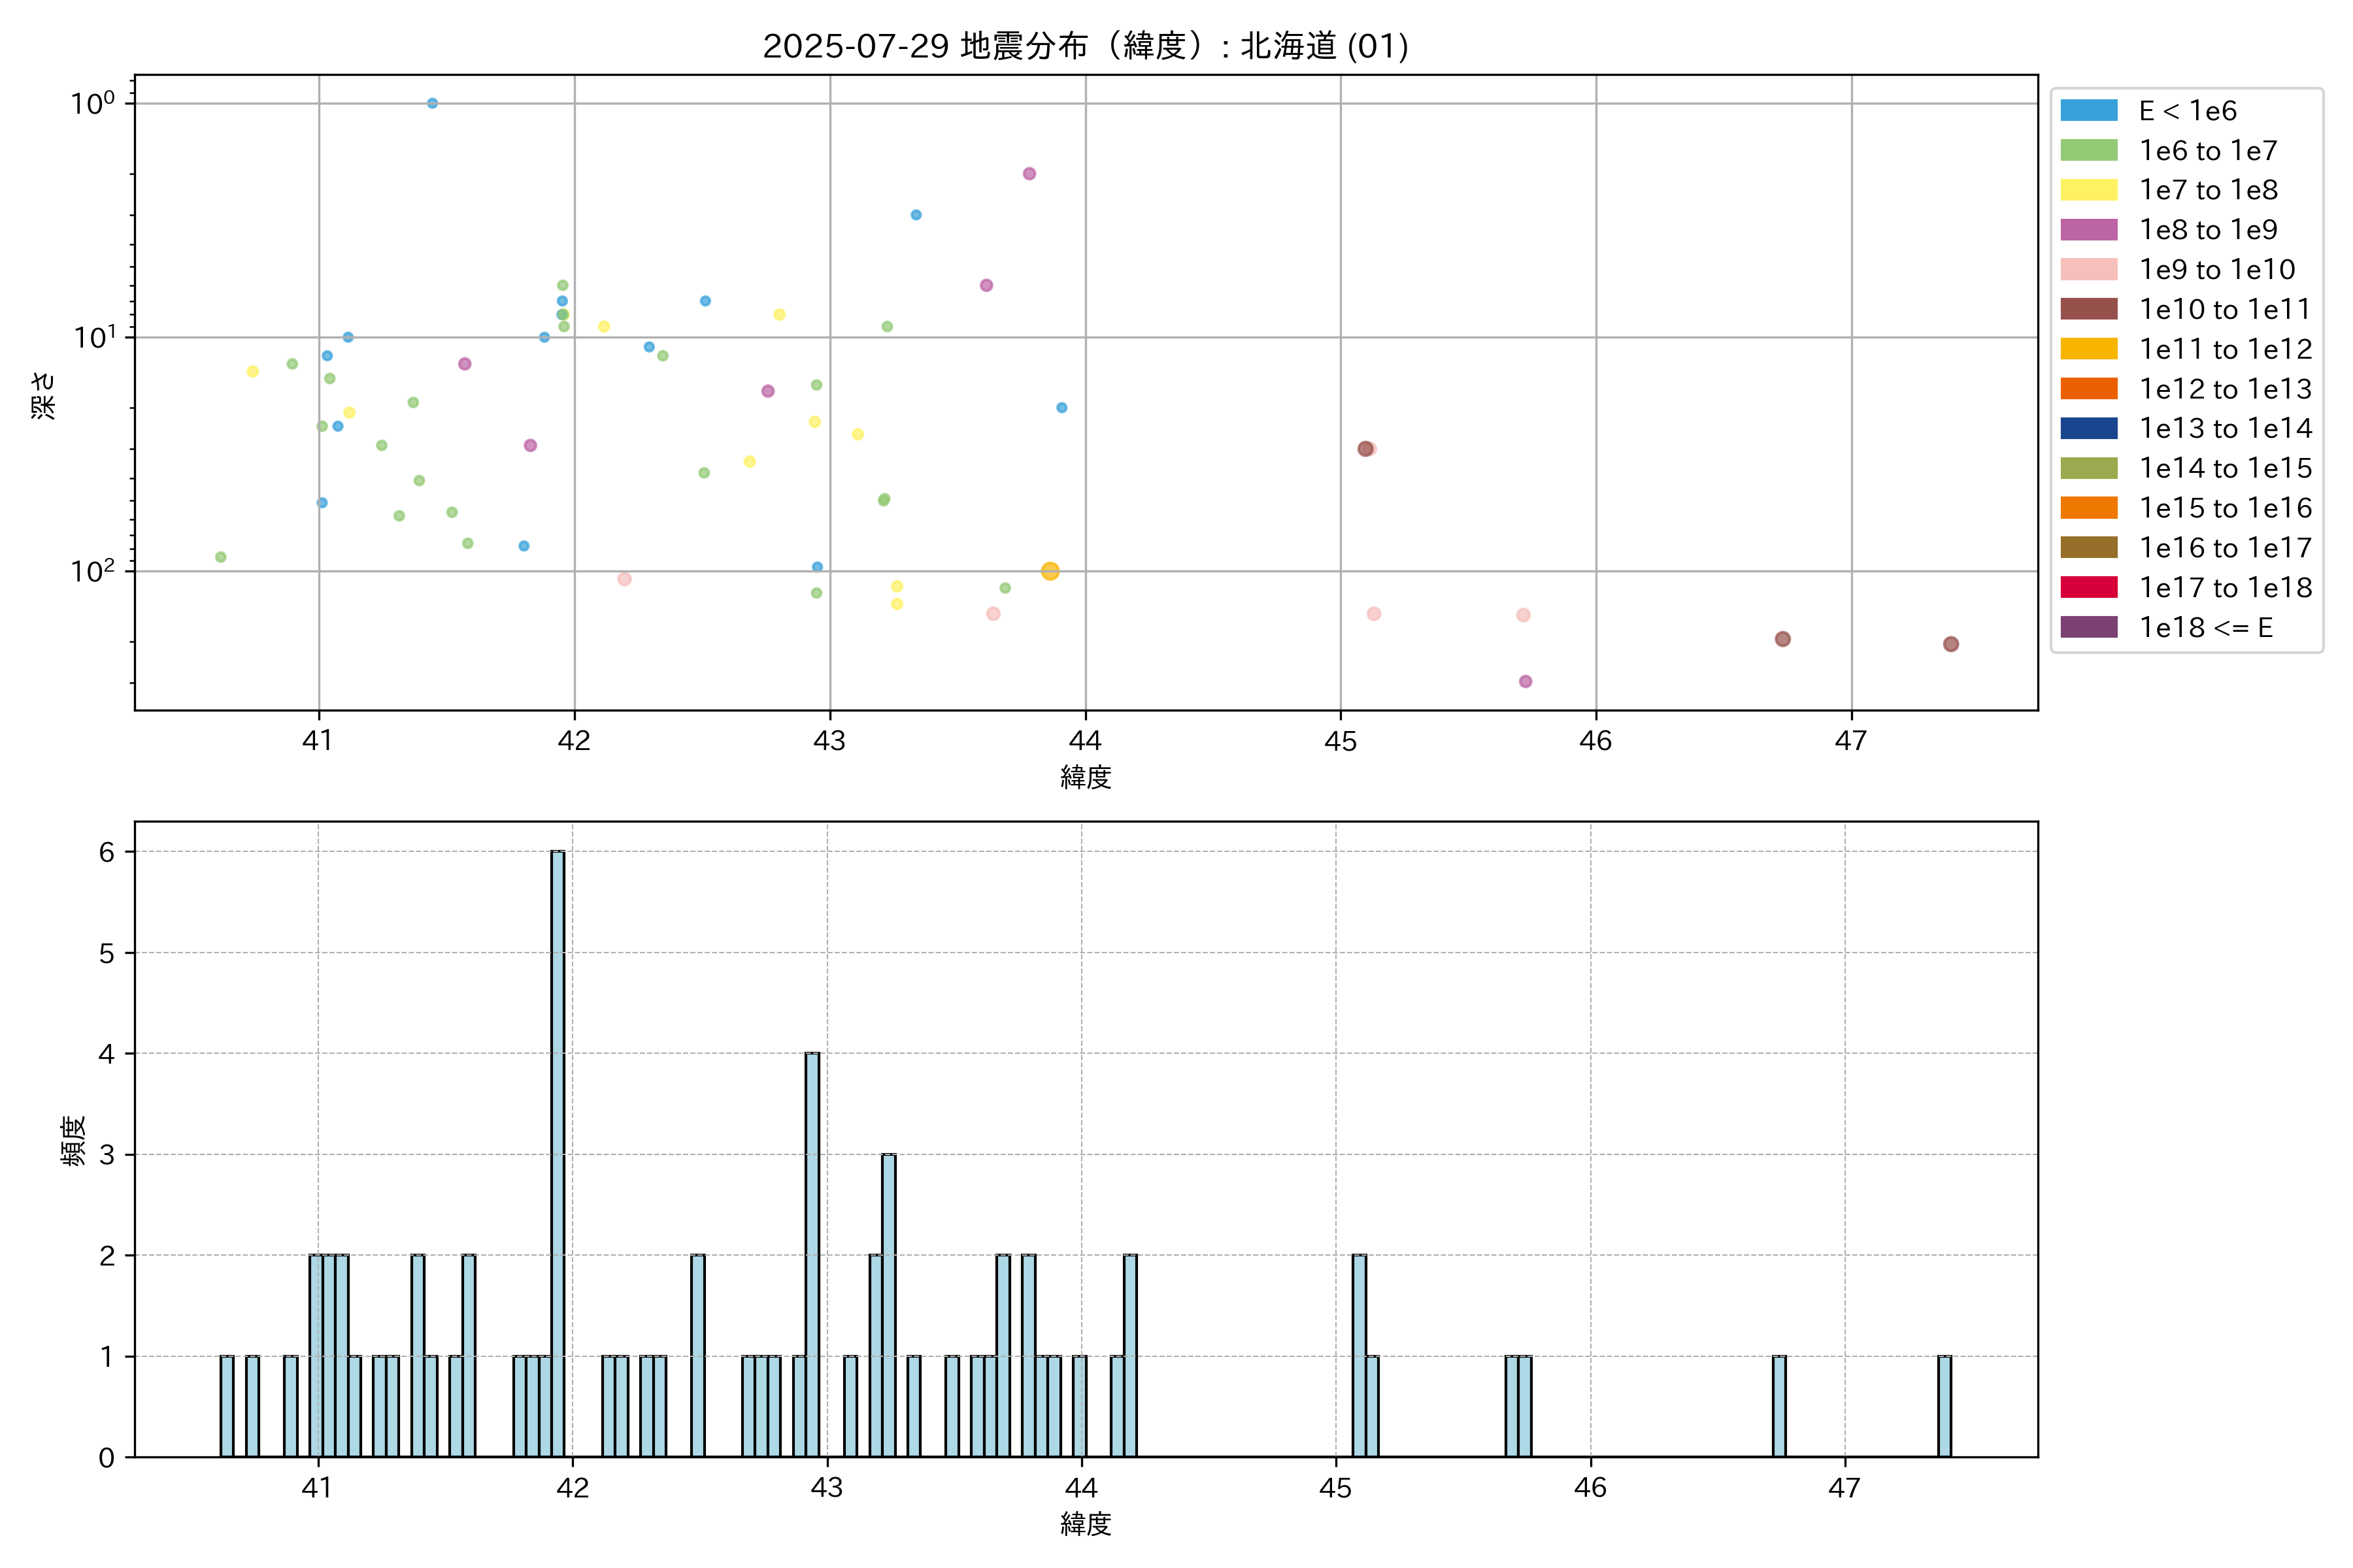Click the large orange scatter point near latitude 43.9
Screen dimensions: 2353x1568
1050,571
